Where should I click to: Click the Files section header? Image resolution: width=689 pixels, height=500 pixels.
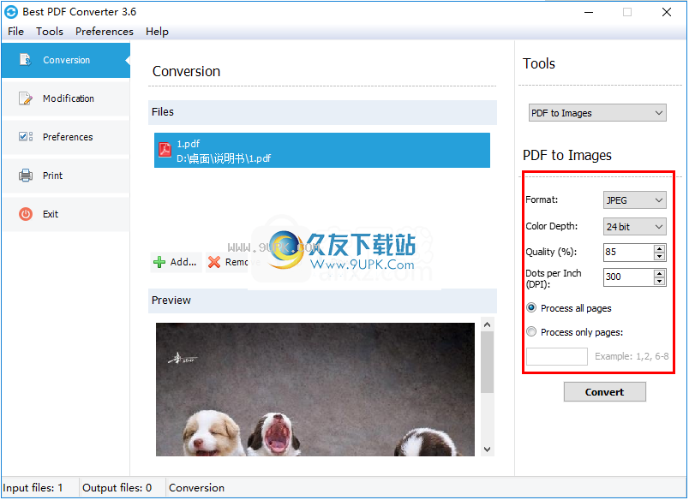[322, 112]
